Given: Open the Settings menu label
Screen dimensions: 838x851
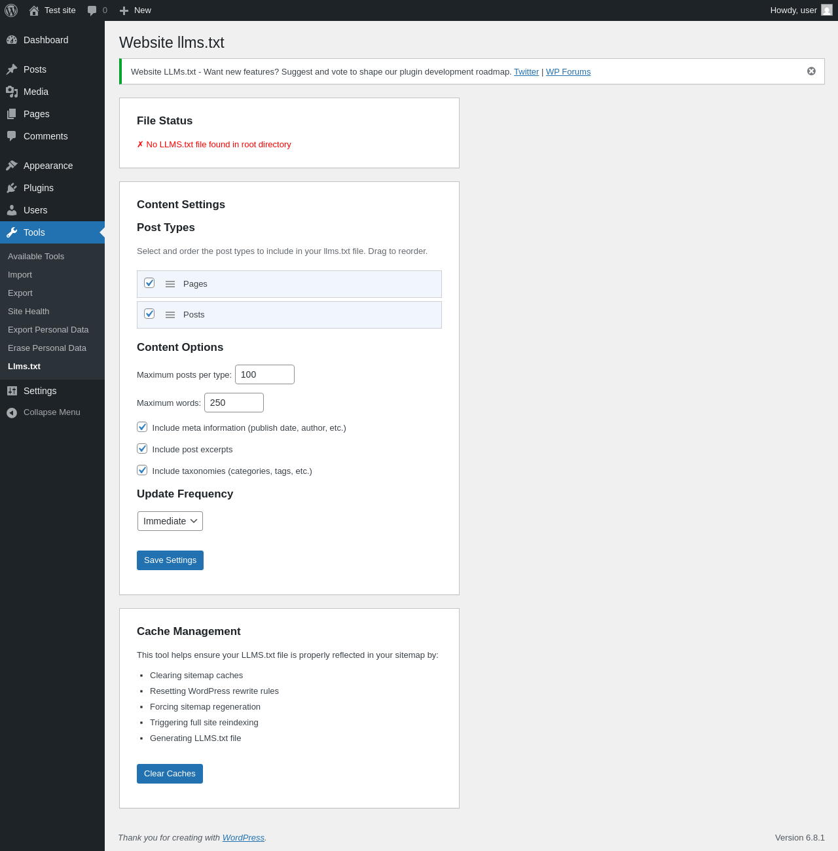Looking at the screenshot, I should tap(40, 391).
